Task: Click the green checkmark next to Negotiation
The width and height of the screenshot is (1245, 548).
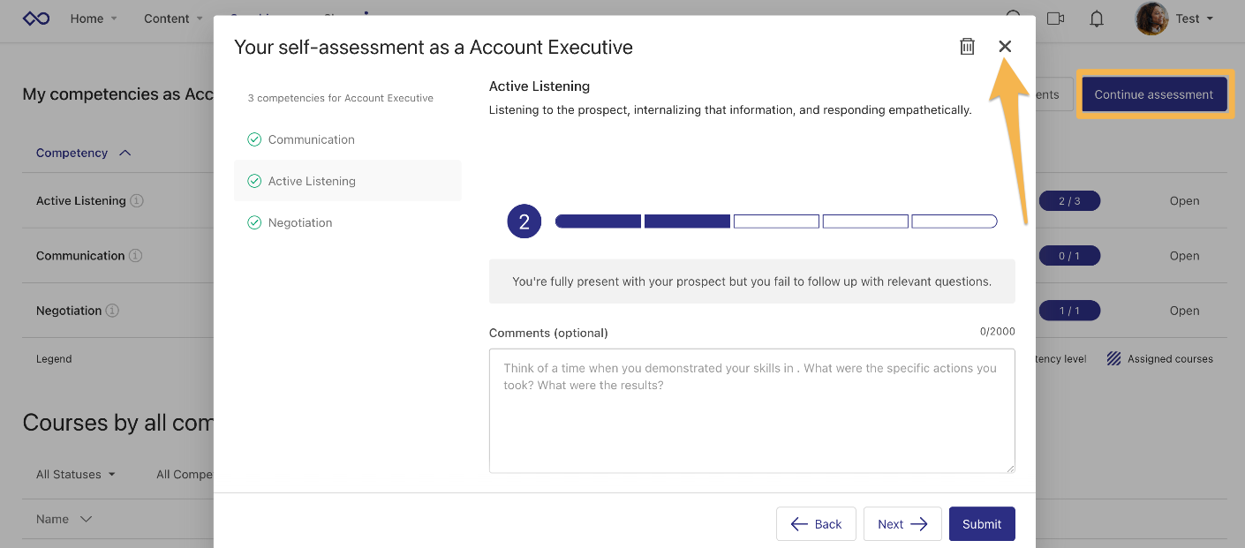Action: 254,221
